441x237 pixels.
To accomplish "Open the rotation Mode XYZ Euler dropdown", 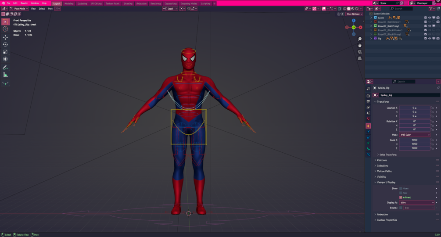I will (x=415, y=135).
